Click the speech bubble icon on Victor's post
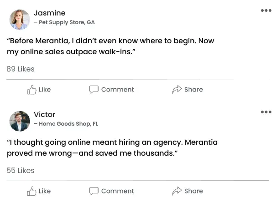The height and width of the screenshot is (203, 276). tap(94, 191)
